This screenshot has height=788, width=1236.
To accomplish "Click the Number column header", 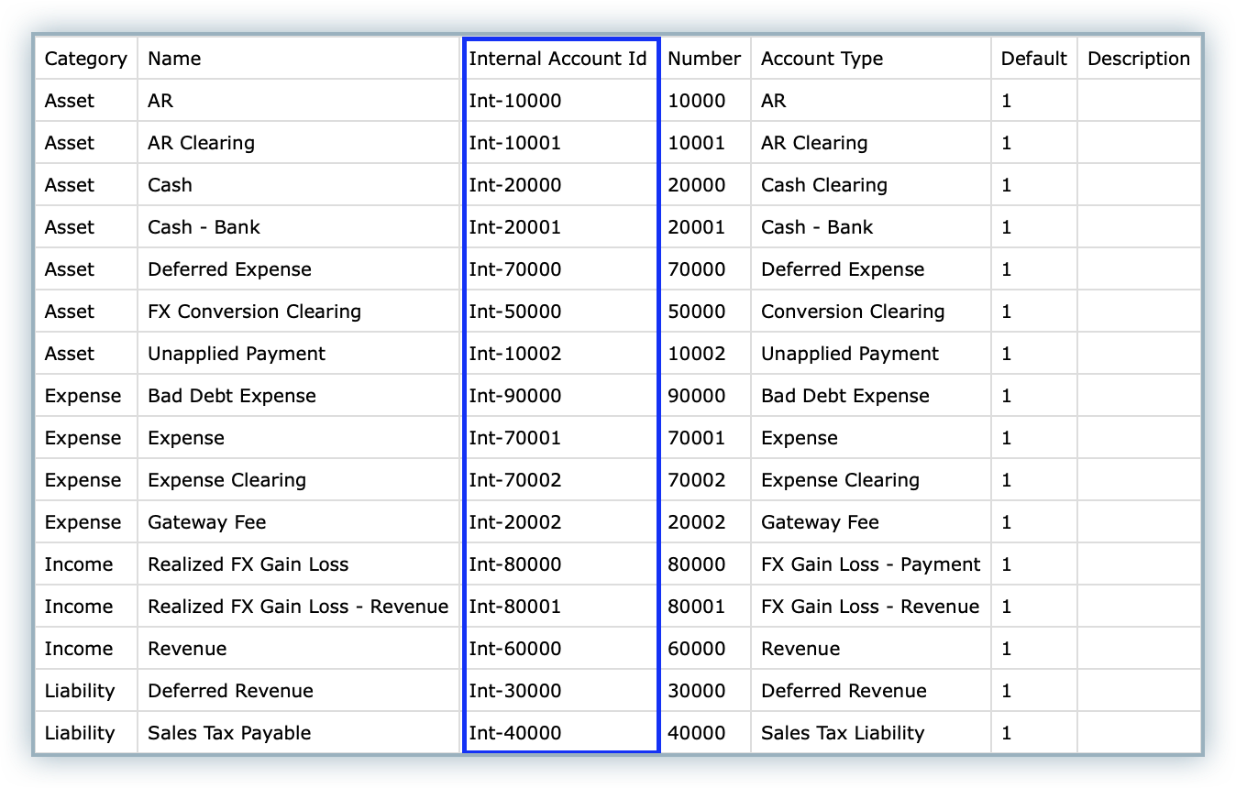I will coord(703,59).
